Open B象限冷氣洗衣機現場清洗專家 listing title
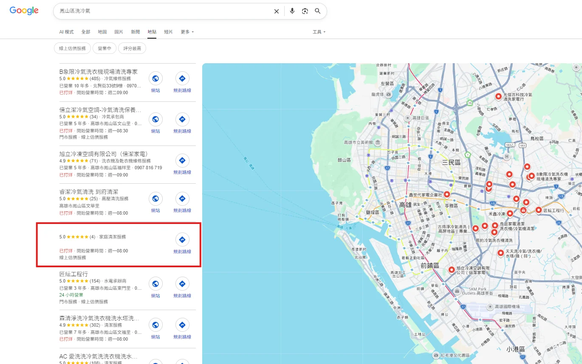Viewport: 582px width, 364px height. [x=99, y=72]
